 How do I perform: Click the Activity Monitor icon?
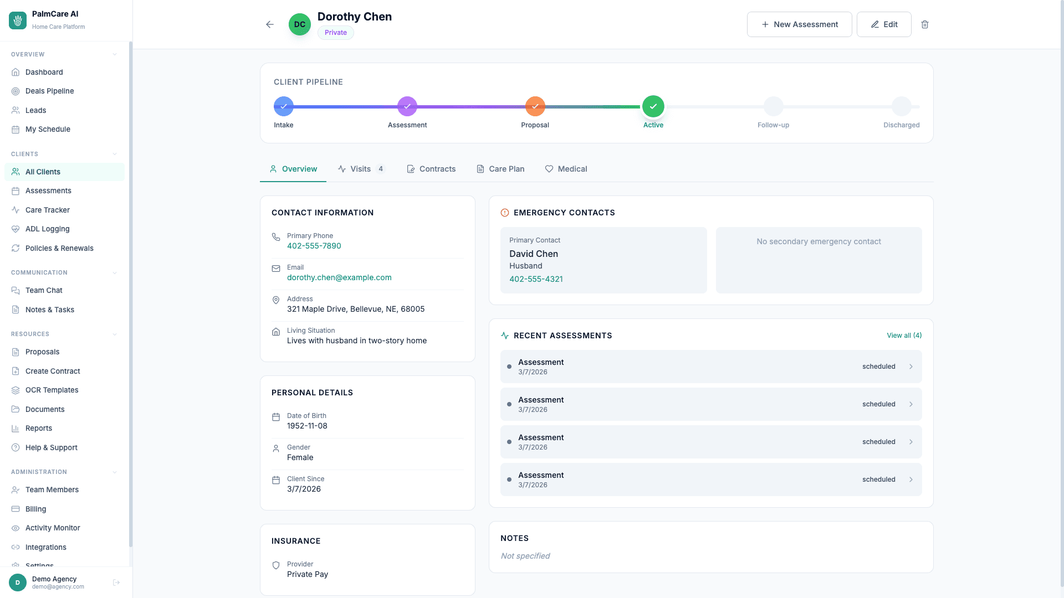pos(16,528)
